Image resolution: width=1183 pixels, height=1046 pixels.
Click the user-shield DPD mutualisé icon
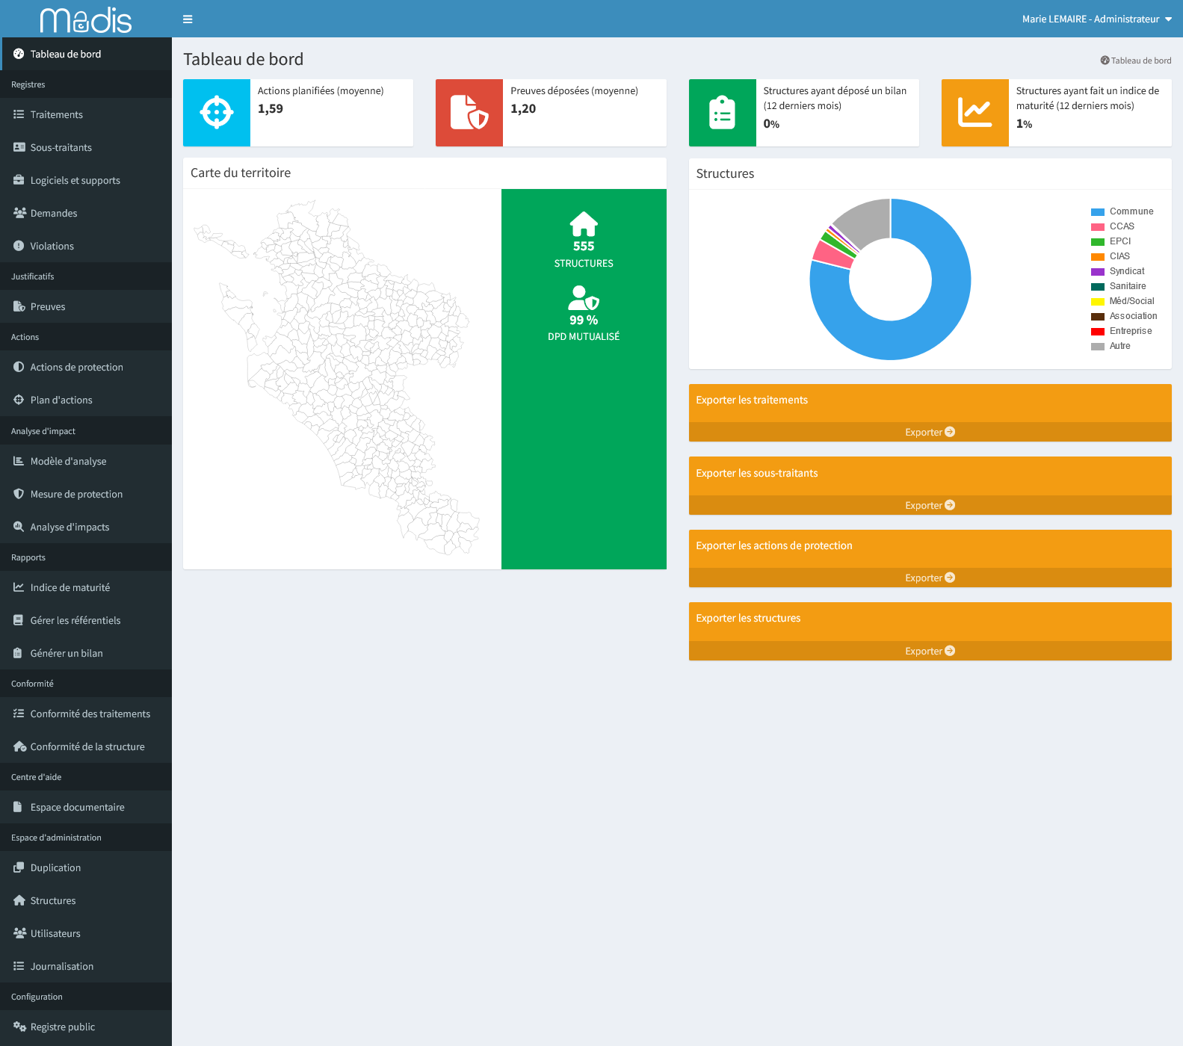pyautogui.click(x=584, y=298)
